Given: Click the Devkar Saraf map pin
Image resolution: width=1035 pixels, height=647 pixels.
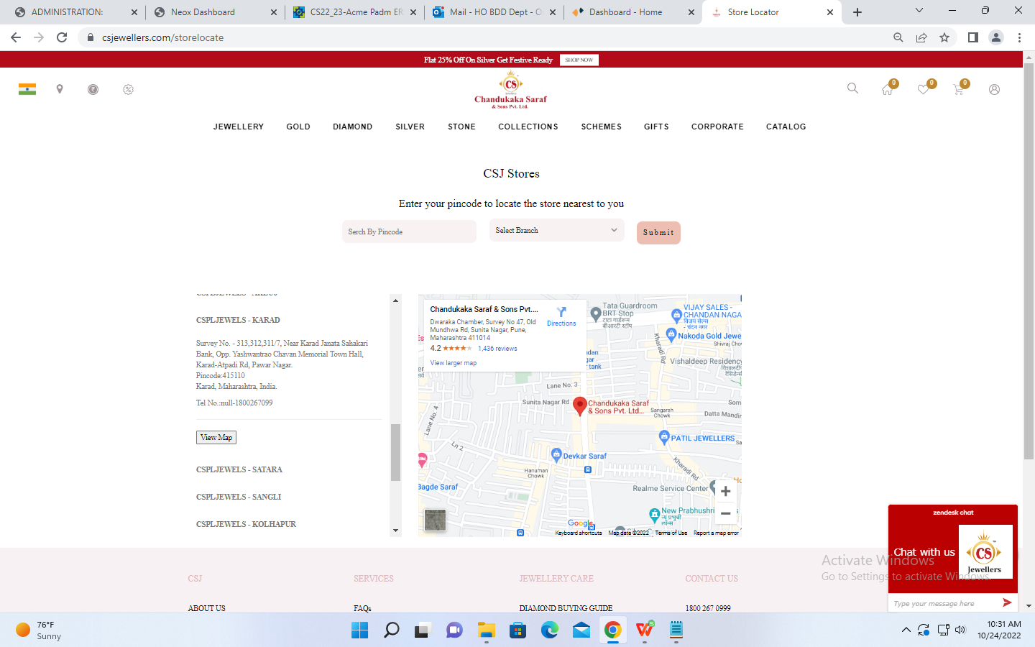Looking at the screenshot, I should tap(556, 455).
